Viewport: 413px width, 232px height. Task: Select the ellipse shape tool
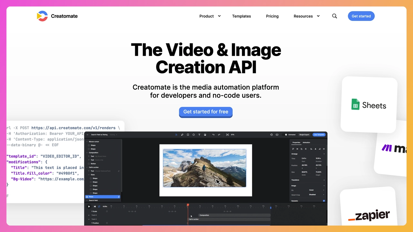point(194,135)
